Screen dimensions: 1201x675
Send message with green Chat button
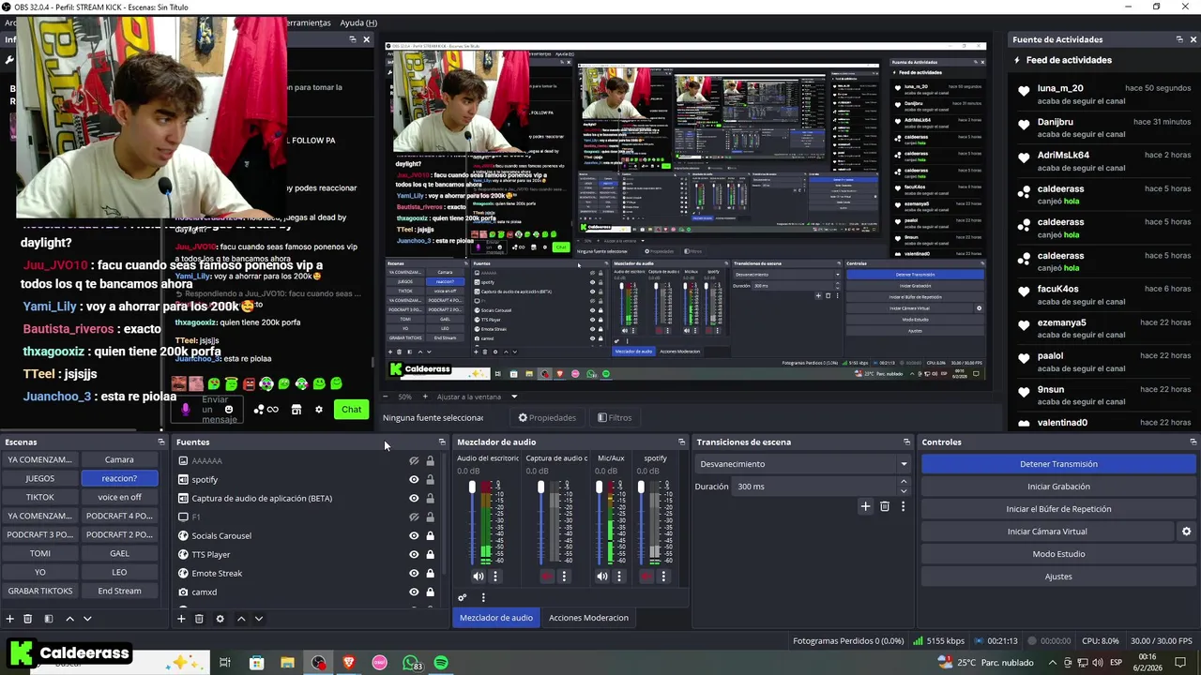pos(351,409)
